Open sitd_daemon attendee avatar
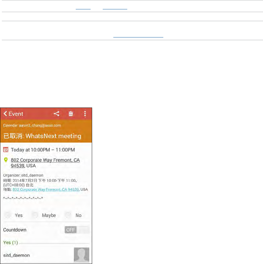263x264 pixels. [82, 255]
